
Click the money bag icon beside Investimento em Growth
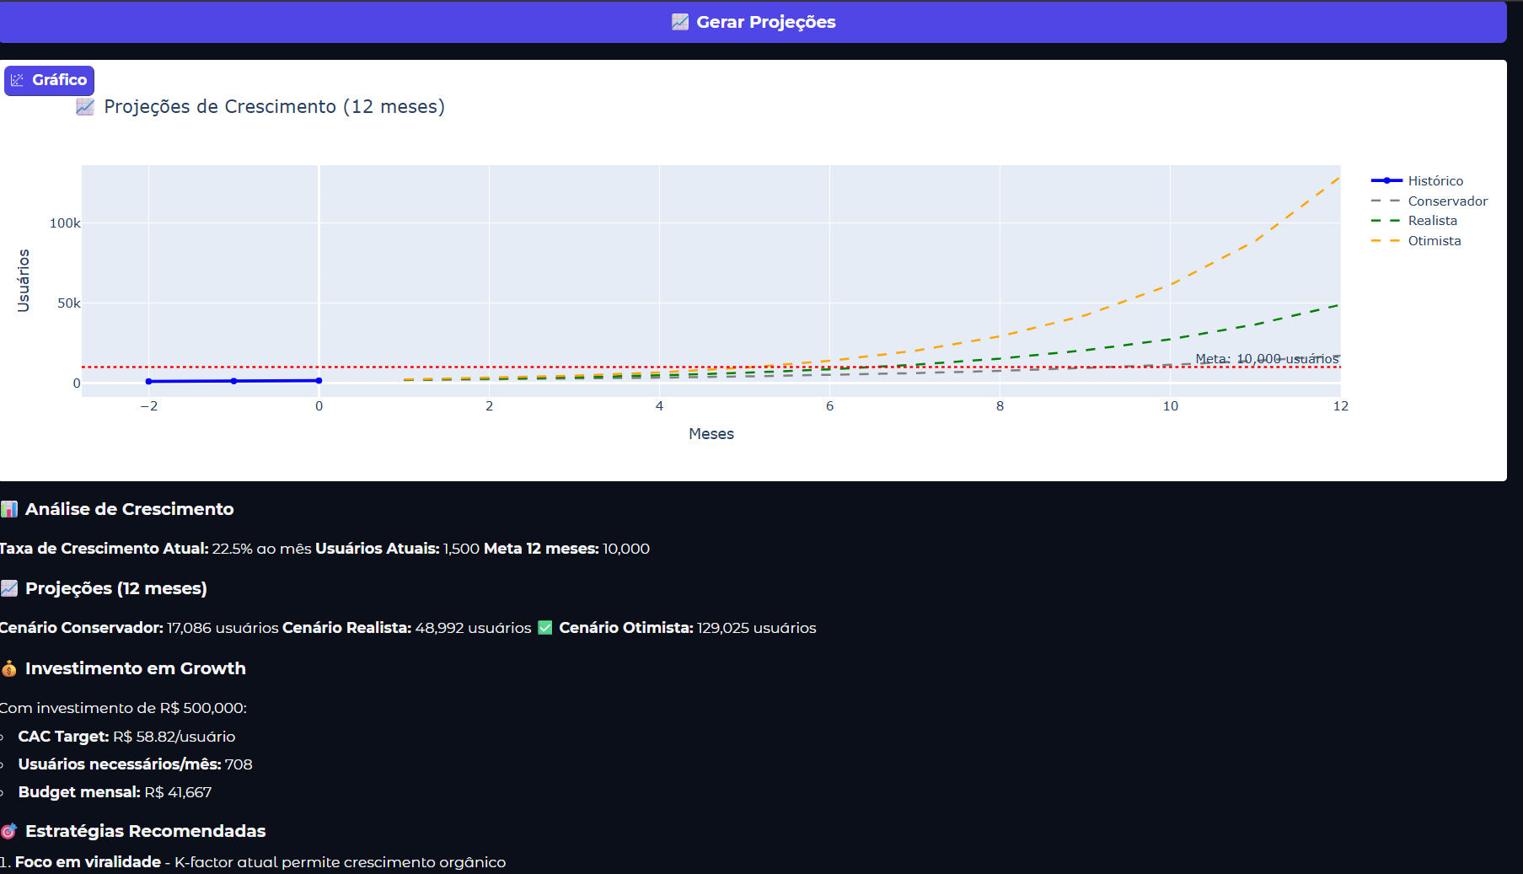click(x=9, y=668)
